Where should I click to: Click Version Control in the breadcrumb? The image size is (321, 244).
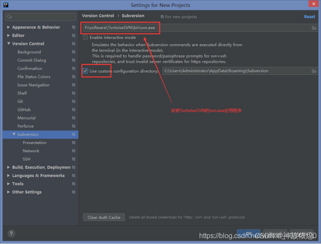point(98,16)
